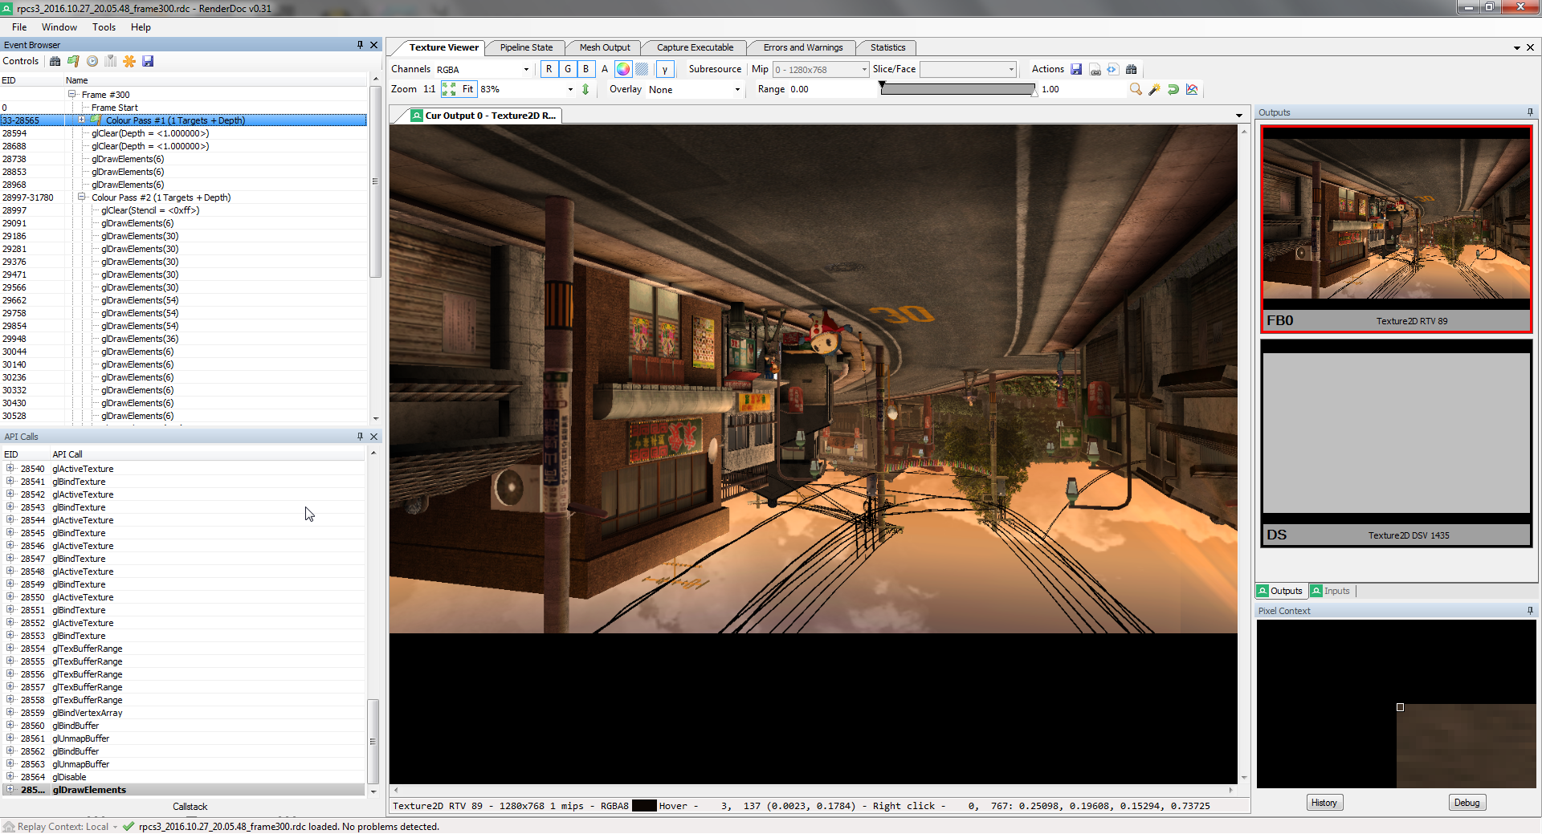Click the magic wand auto-fit range icon
The image size is (1542, 834).
click(1154, 89)
